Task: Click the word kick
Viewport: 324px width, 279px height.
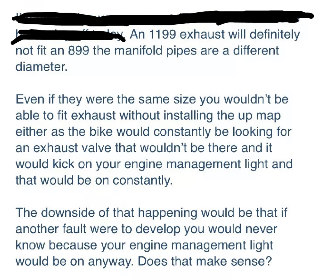Action: 63,164
